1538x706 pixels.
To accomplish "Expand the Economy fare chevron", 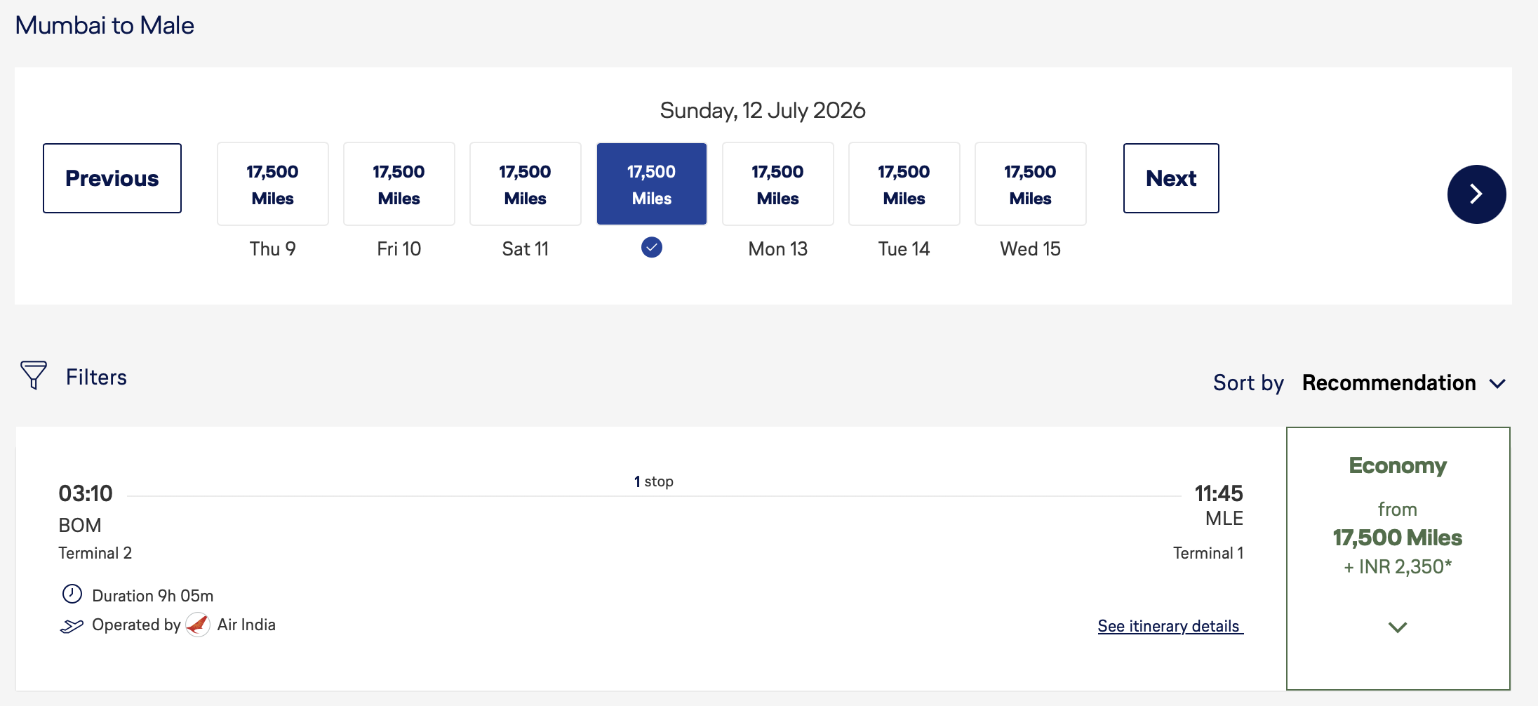I will point(1397,627).
